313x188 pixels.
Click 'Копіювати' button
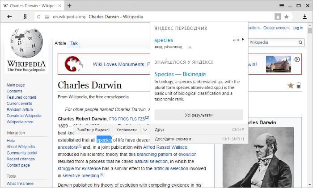127,130
